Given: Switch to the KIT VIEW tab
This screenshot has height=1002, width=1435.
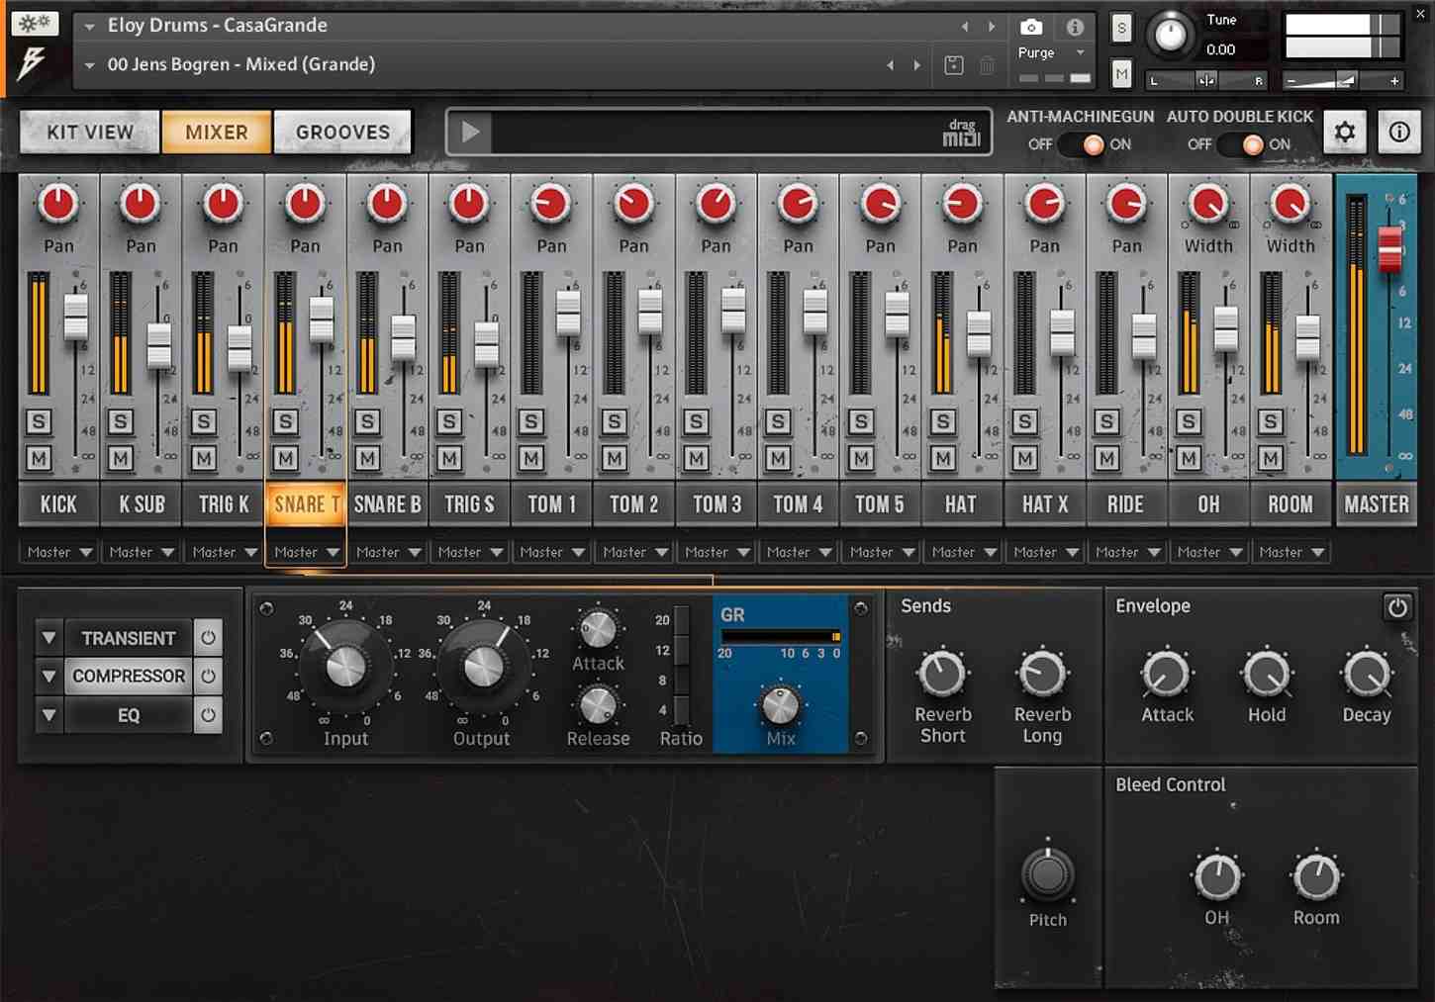Looking at the screenshot, I should [x=88, y=131].
